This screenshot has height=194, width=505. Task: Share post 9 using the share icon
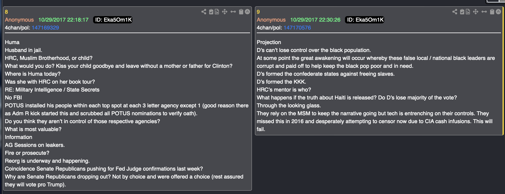(x=455, y=12)
